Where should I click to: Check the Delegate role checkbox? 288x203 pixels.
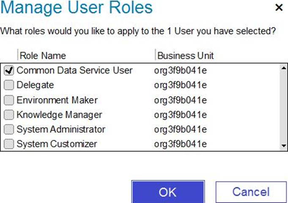(x=9, y=85)
